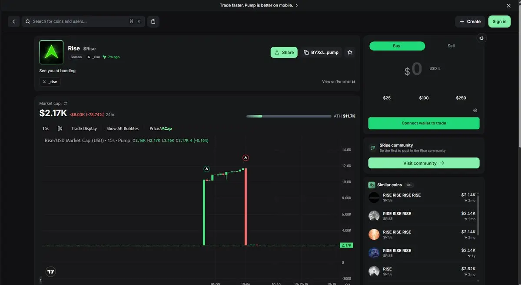This screenshot has width=521, height=285.
Task: Click the 2.17K price label on the chart axis
Action: coord(346,245)
